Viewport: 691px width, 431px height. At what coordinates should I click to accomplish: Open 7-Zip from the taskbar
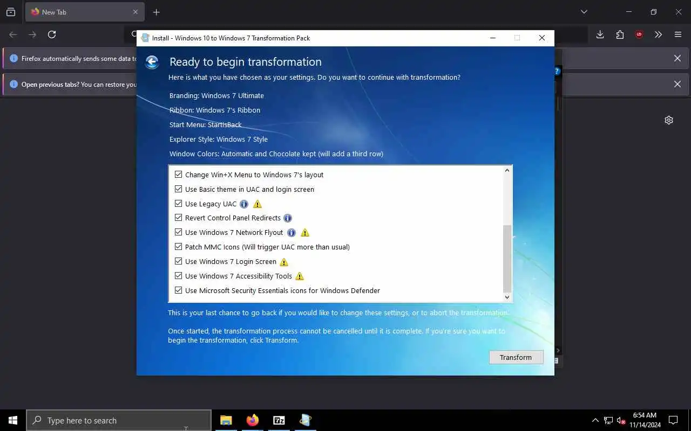click(279, 420)
